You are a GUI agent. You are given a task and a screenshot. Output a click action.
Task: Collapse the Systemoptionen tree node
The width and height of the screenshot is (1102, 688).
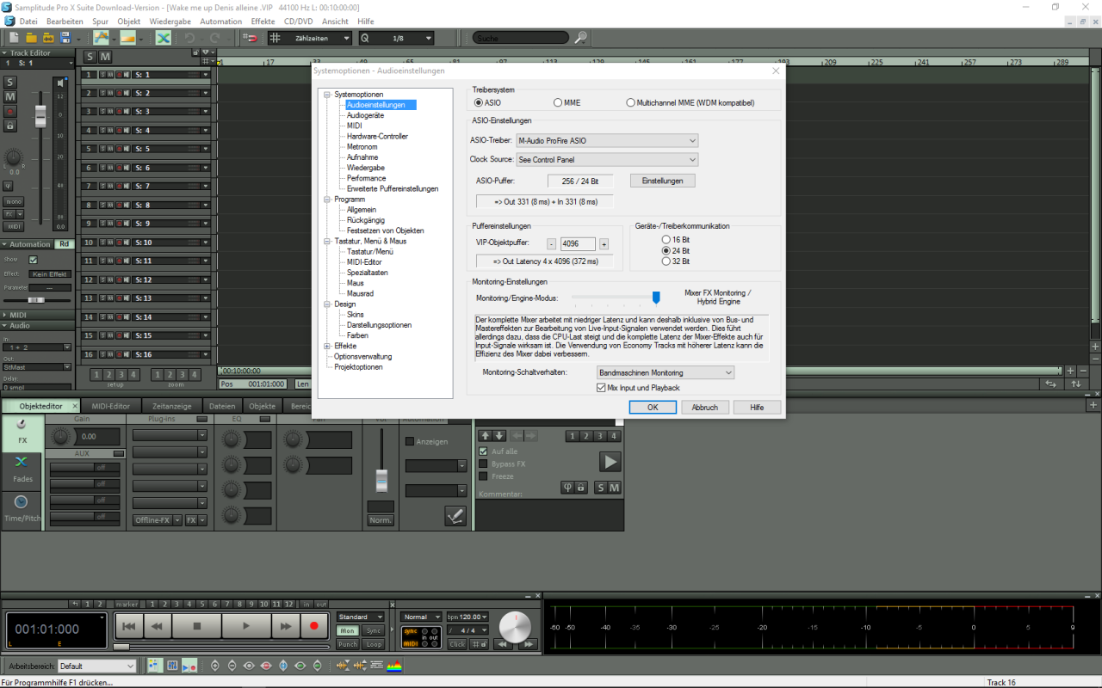327,95
